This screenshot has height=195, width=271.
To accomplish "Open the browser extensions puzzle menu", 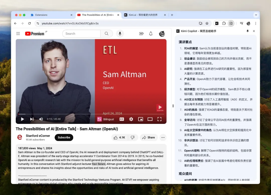I will 224,23.
